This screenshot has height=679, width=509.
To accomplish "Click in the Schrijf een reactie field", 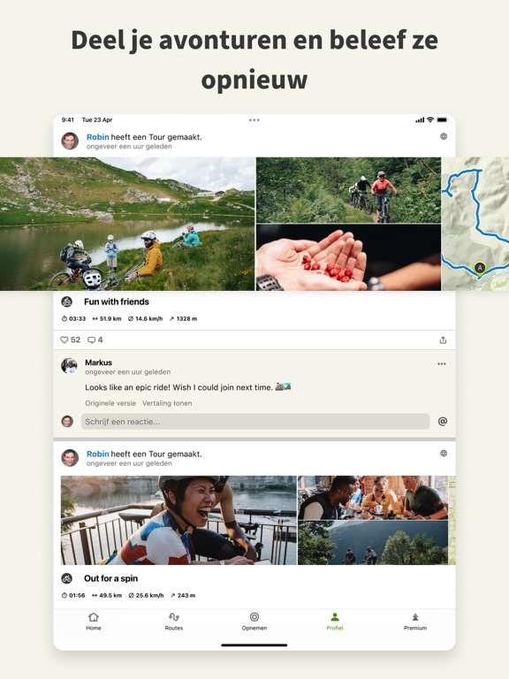I will tap(255, 422).
